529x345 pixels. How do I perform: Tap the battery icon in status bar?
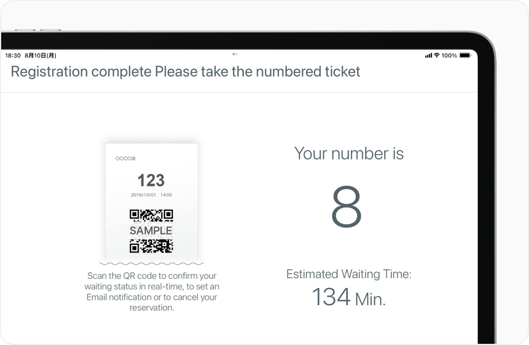click(x=465, y=55)
